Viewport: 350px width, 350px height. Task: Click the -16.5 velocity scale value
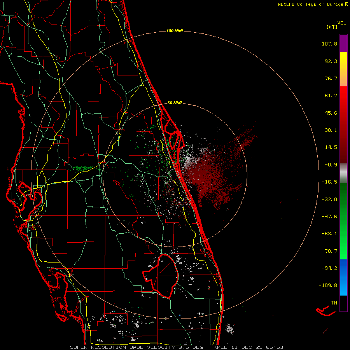[x=329, y=182]
